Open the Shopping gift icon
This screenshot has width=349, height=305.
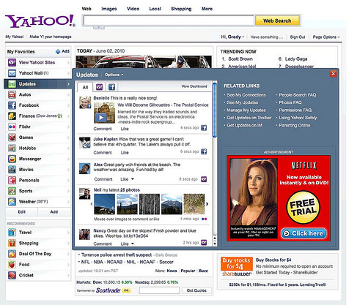click(x=12, y=244)
